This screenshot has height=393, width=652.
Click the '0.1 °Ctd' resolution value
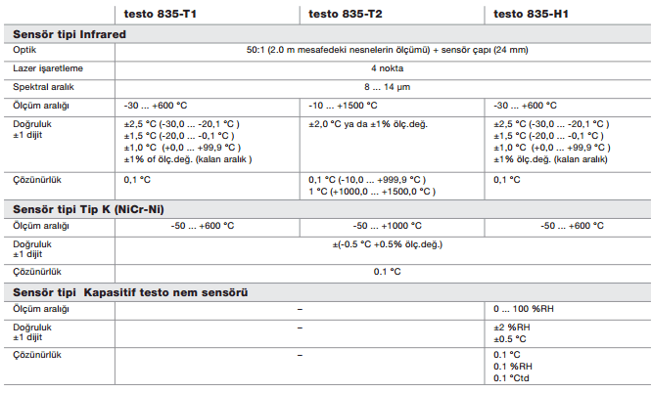516,379
